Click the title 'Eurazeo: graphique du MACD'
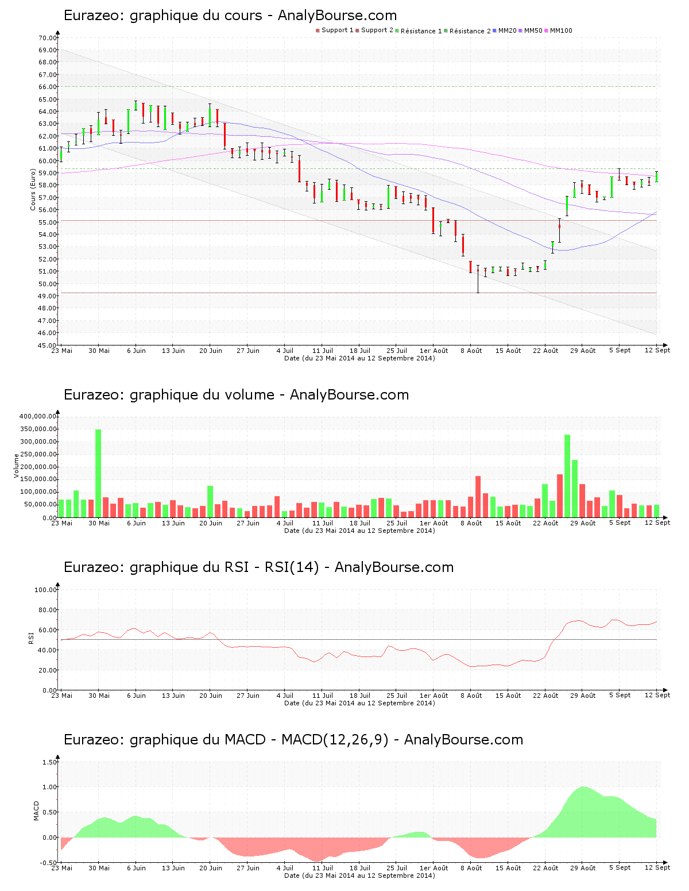Image resolution: width=689 pixels, height=891 pixels. (165, 740)
